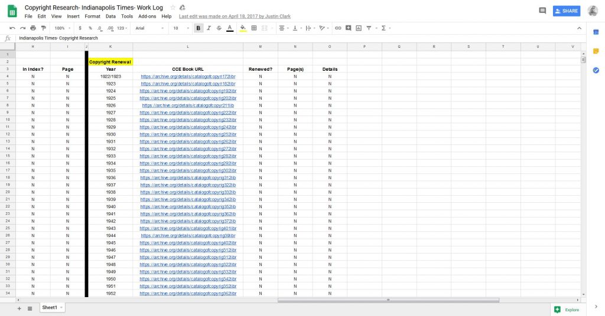The height and width of the screenshot is (316, 605).
Task: Click the blue SHARE button
Action: (567, 11)
